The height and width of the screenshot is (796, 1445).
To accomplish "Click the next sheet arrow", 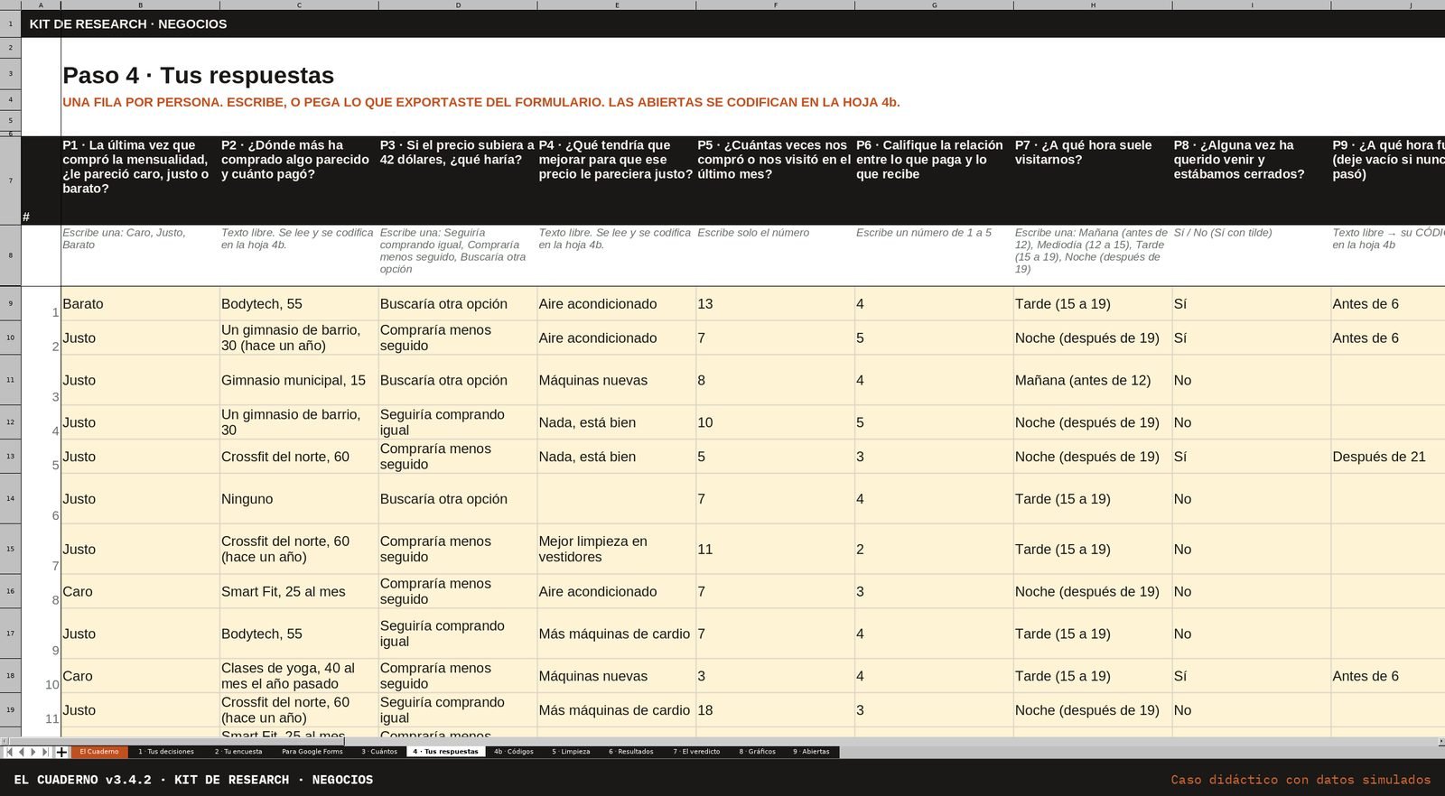I will pos(33,752).
